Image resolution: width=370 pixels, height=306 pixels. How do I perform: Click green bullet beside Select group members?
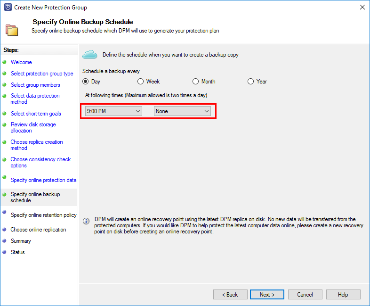pos(4,84)
